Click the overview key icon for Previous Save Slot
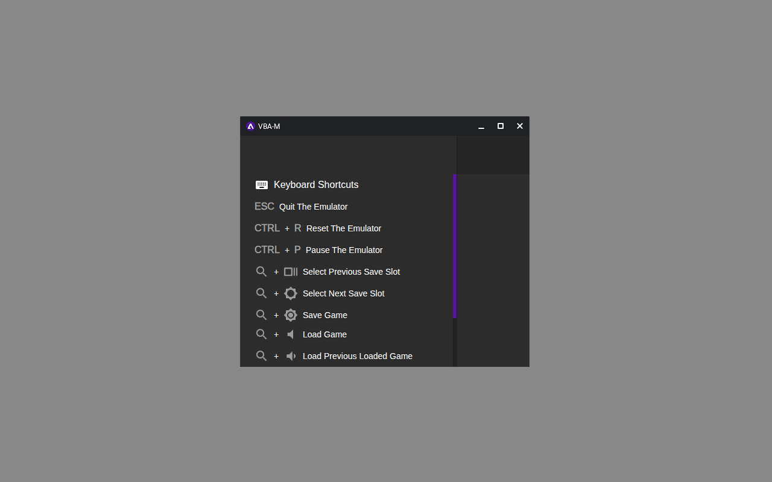The height and width of the screenshot is (482, 772). (x=291, y=272)
